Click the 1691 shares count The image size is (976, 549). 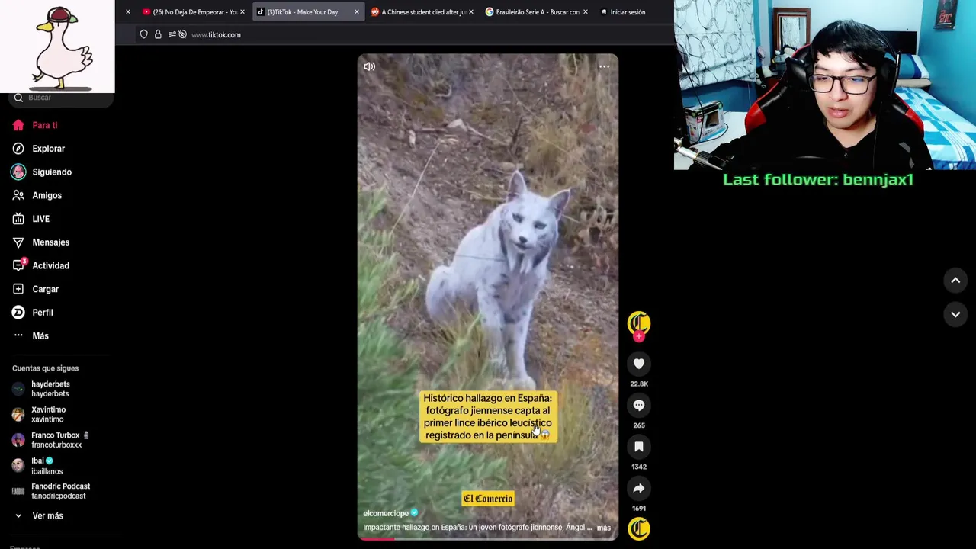[639, 509]
